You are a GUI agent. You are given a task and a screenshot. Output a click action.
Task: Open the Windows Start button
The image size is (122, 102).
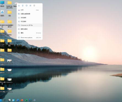click(1, 100)
